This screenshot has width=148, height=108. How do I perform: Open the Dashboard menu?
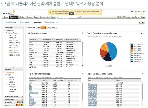[x=14, y=17]
